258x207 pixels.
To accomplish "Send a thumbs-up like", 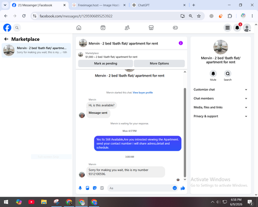I will tap(183, 188).
